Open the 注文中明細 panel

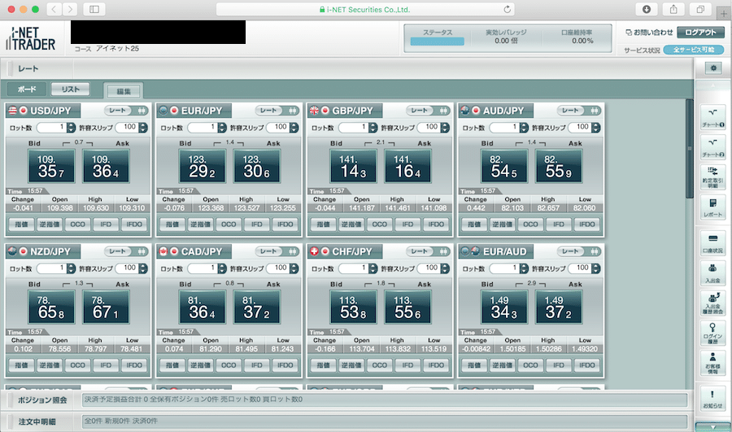[37, 421]
